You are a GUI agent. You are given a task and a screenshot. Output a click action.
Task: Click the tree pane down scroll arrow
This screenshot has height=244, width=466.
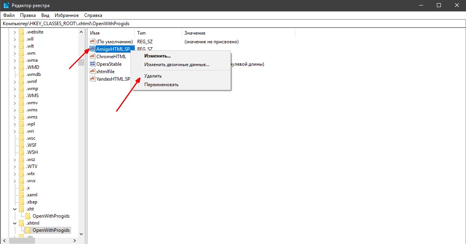(81, 234)
